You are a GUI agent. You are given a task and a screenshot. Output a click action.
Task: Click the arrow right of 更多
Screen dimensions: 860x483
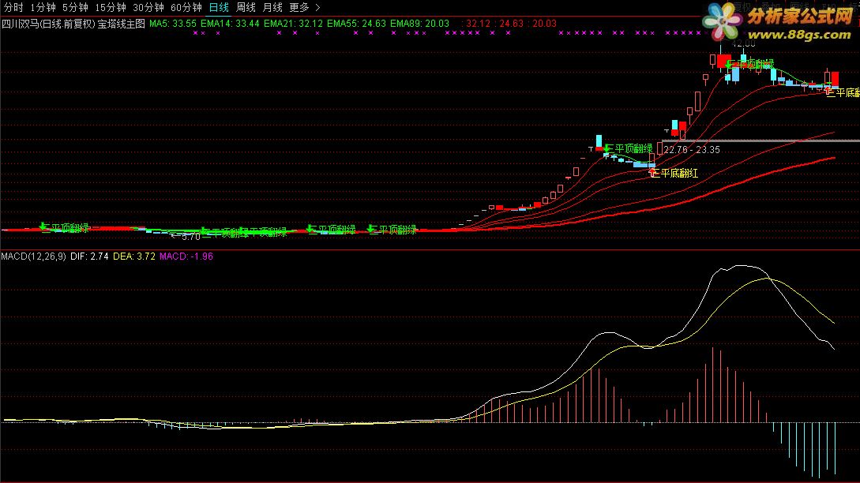(x=317, y=8)
